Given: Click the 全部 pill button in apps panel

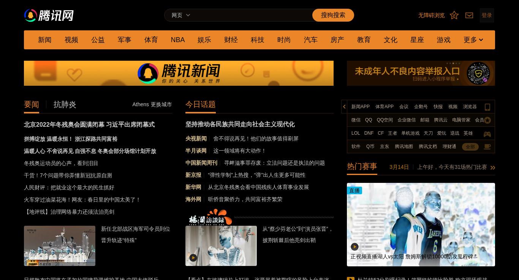Looking at the screenshot, I should tap(470, 147).
